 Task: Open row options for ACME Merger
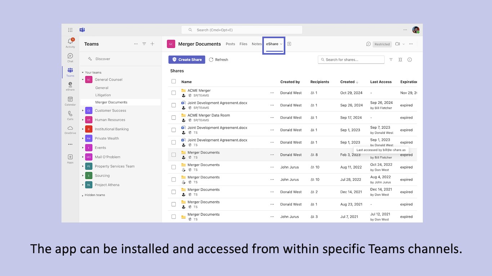pos(272,93)
